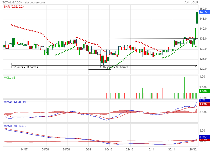The width and height of the screenshot is (210, 152).
Task: Click the 145.0 price axis label
Action: pyautogui.click(x=203, y=19)
